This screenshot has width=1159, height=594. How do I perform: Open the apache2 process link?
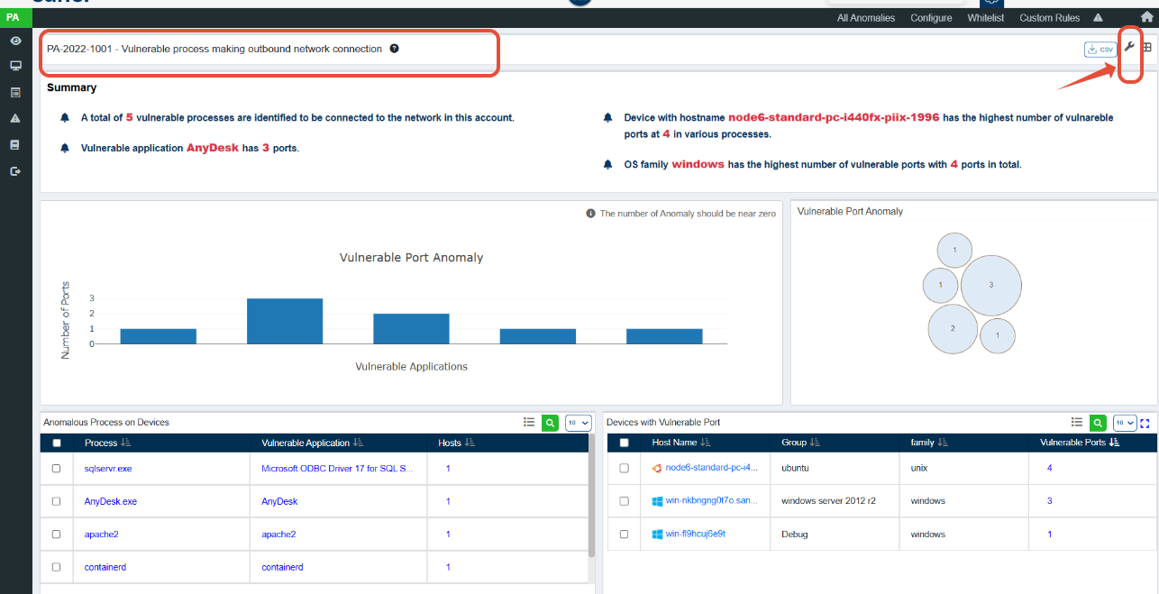101,535
